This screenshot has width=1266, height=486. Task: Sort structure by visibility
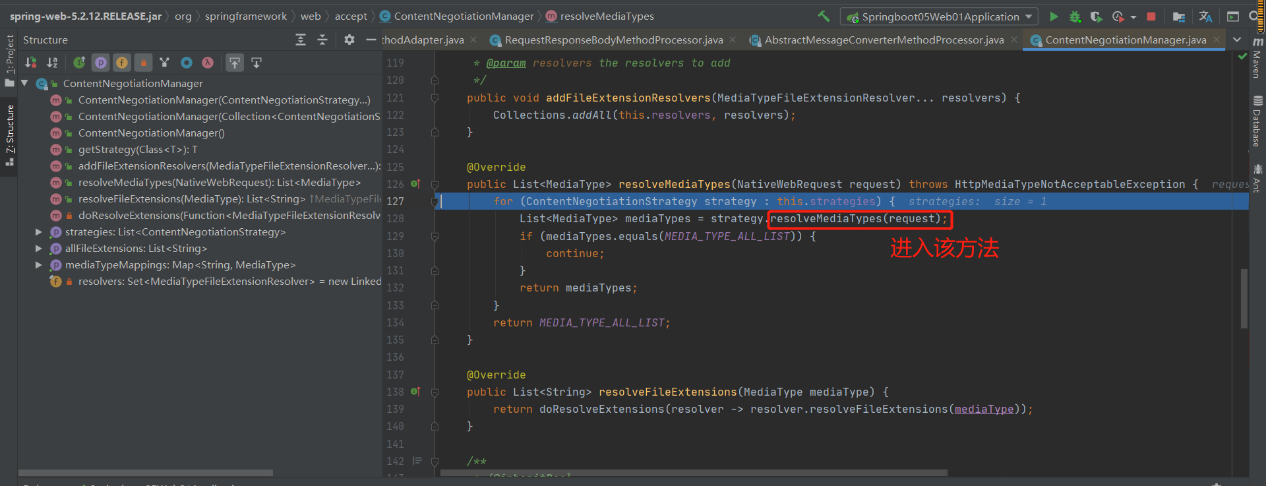(31, 63)
